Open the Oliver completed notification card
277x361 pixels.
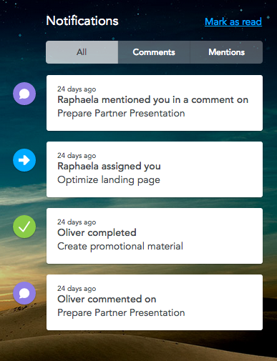tap(155, 236)
